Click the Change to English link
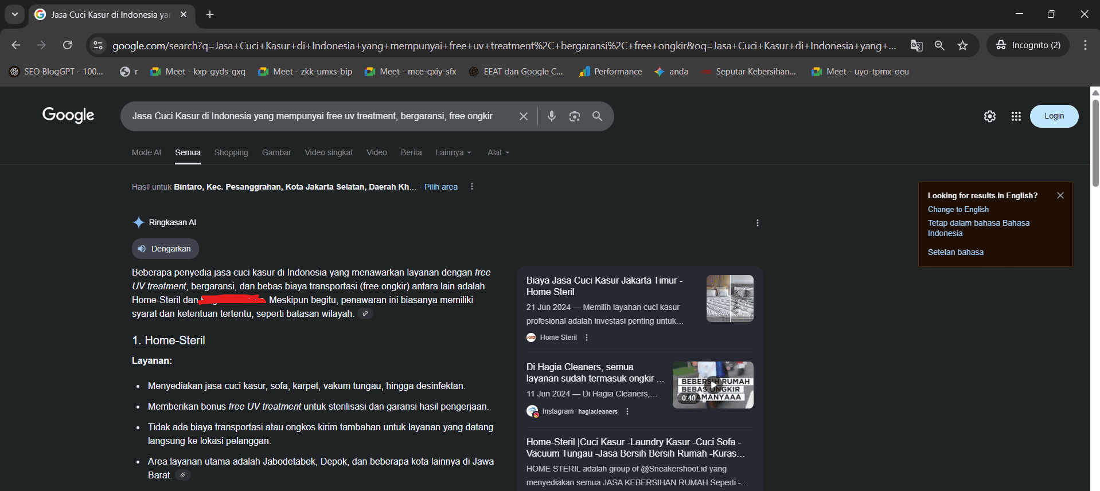 958,210
